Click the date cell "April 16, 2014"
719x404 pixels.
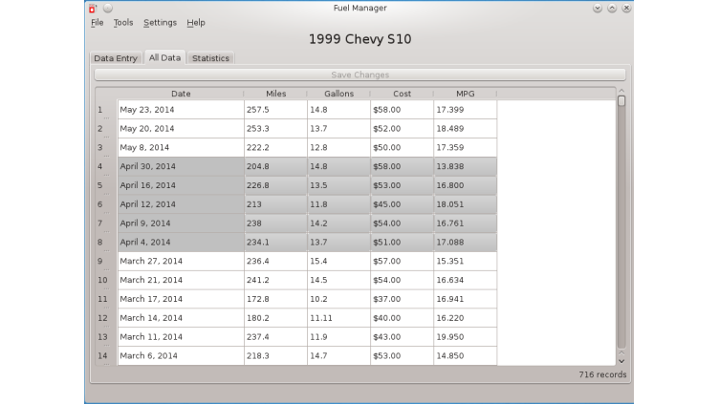pyautogui.click(x=181, y=185)
